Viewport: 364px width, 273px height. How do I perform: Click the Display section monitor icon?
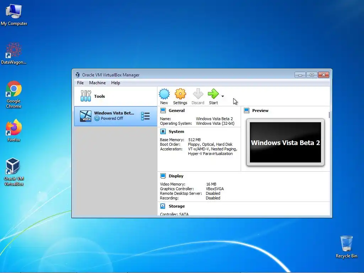click(163, 176)
